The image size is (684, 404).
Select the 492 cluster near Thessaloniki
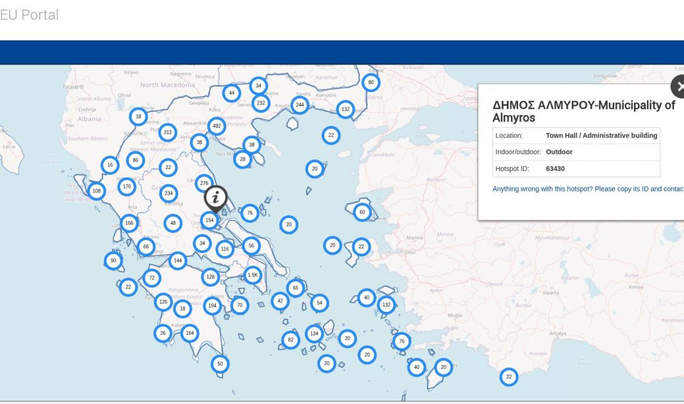pos(216,126)
